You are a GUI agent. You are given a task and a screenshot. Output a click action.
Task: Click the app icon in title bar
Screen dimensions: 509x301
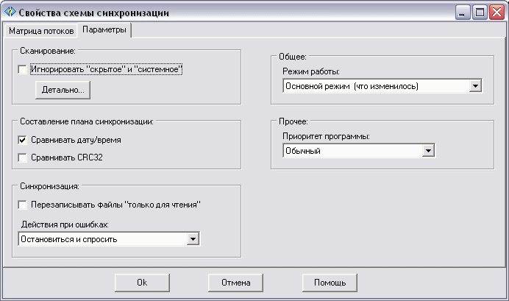click(9, 13)
